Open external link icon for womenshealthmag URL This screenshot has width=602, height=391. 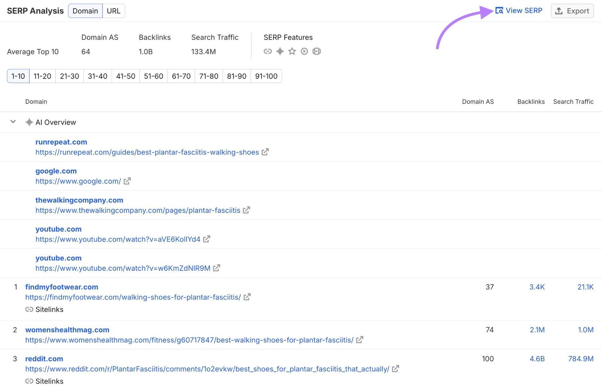coord(360,340)
